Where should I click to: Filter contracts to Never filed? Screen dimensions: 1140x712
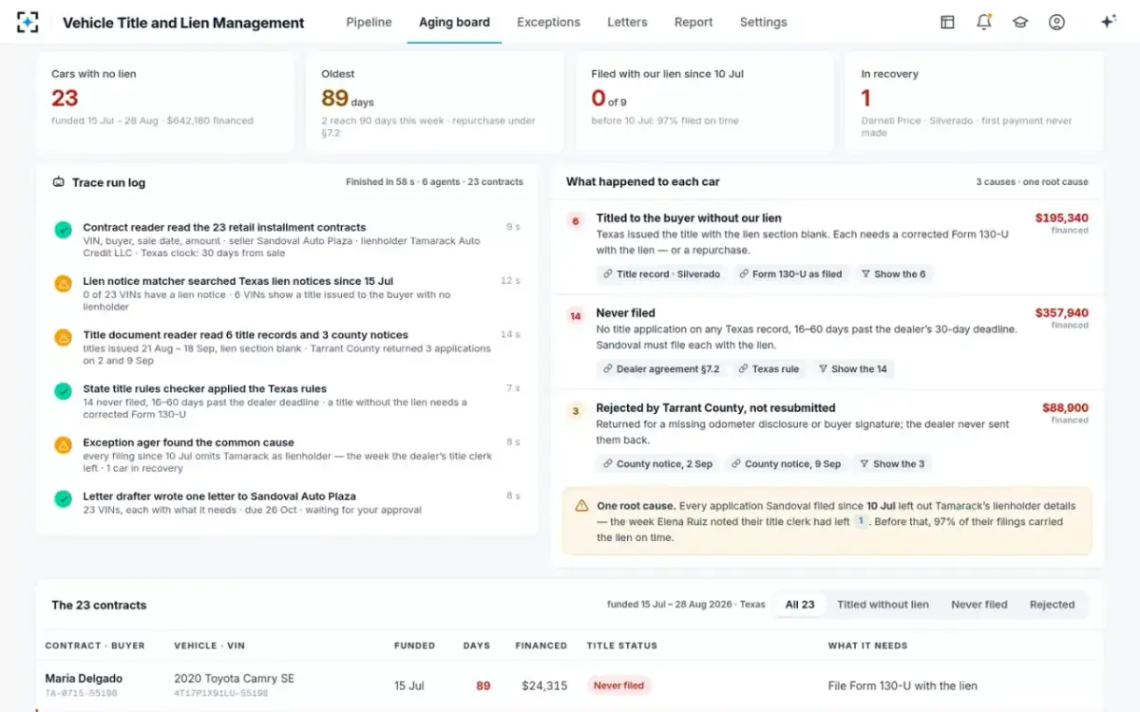(x=979, y=605)
